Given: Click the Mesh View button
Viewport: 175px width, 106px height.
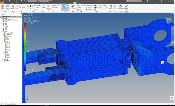Looking at the screenshot, I should click(64, 7).
